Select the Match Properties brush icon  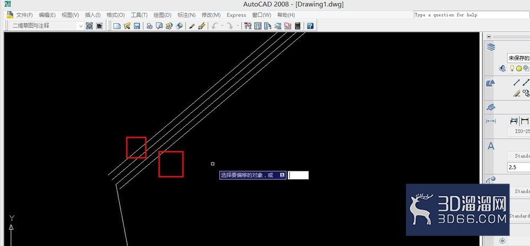pos(191,26)
